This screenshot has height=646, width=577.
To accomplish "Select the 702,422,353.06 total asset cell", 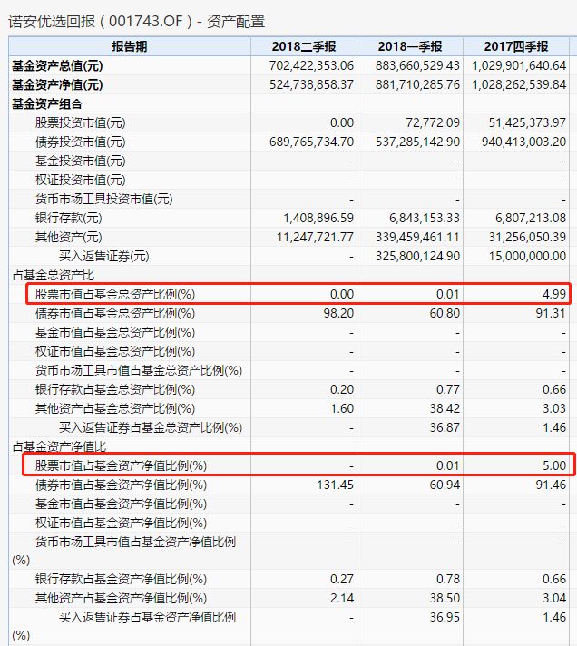I will [311, 65].
